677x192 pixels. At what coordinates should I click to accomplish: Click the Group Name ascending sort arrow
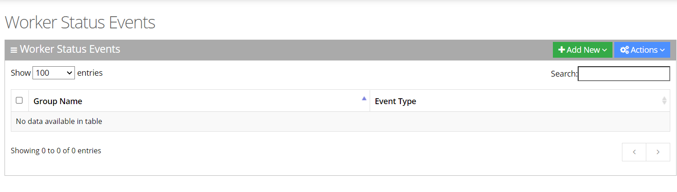pyautogui.click(x=364, y=98)
